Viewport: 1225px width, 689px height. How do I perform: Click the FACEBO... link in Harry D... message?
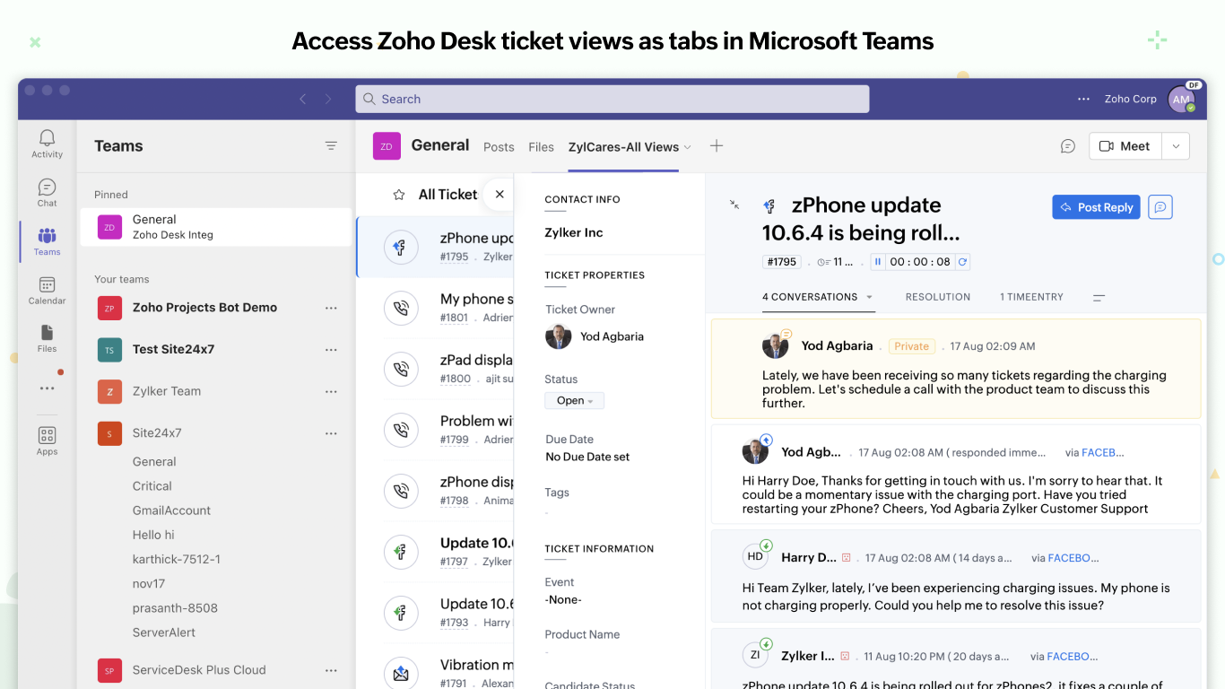coord(1073,558)
